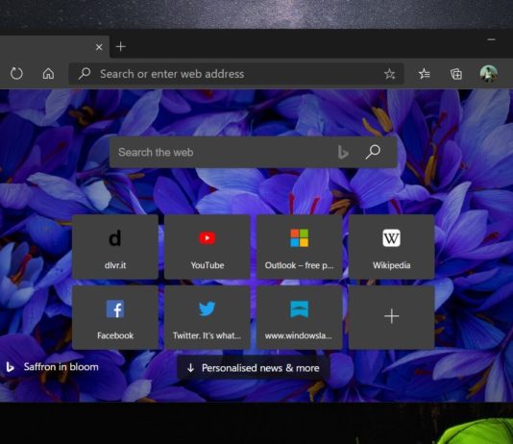Screen dimensions: 513x444
Task: Click the Bing logo in search box
Action: [x=343, y=153]
